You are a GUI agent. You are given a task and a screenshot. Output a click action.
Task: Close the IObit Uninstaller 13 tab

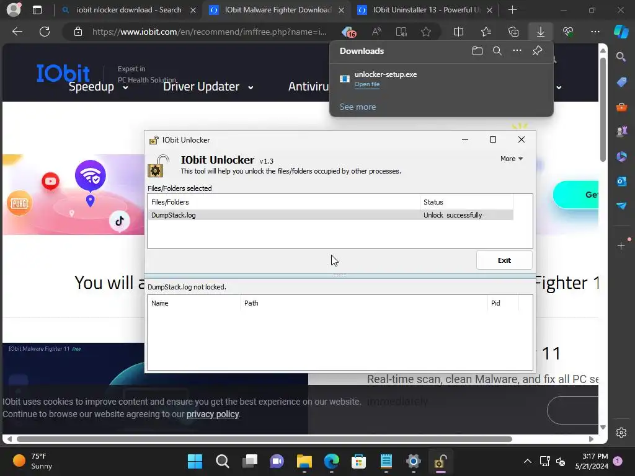pyautogui.click(x=489, y=10)
